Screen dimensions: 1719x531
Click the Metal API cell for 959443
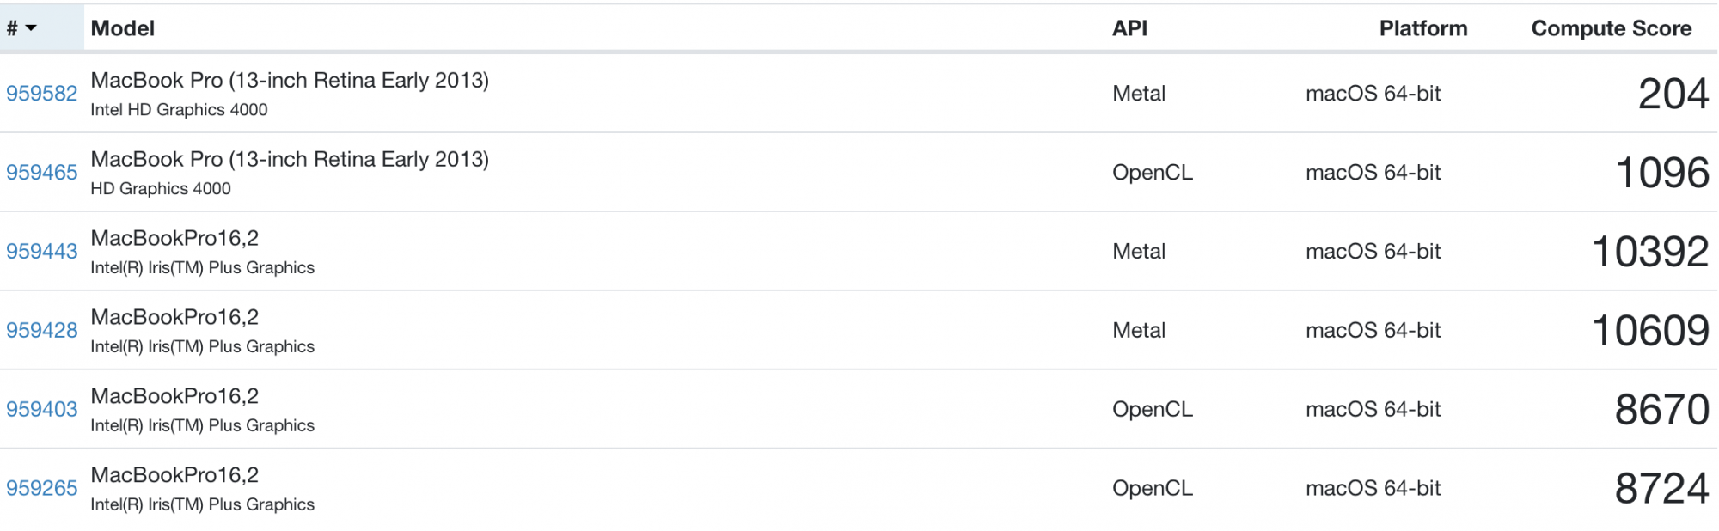point(1139,252)
